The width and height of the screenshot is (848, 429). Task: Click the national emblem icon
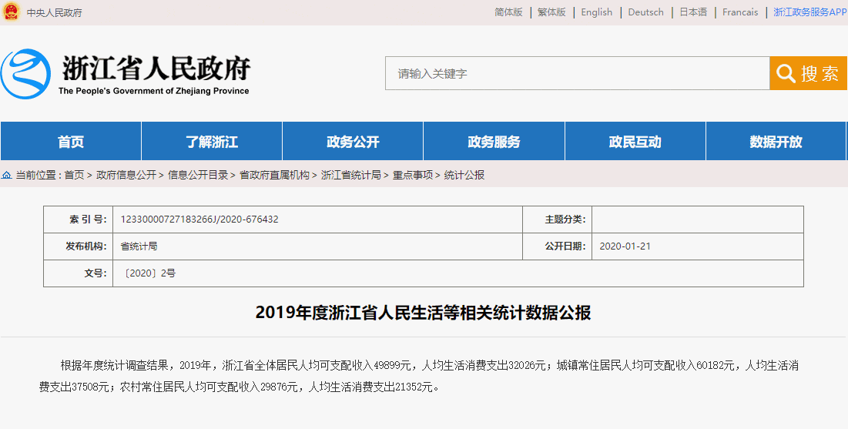11,12
